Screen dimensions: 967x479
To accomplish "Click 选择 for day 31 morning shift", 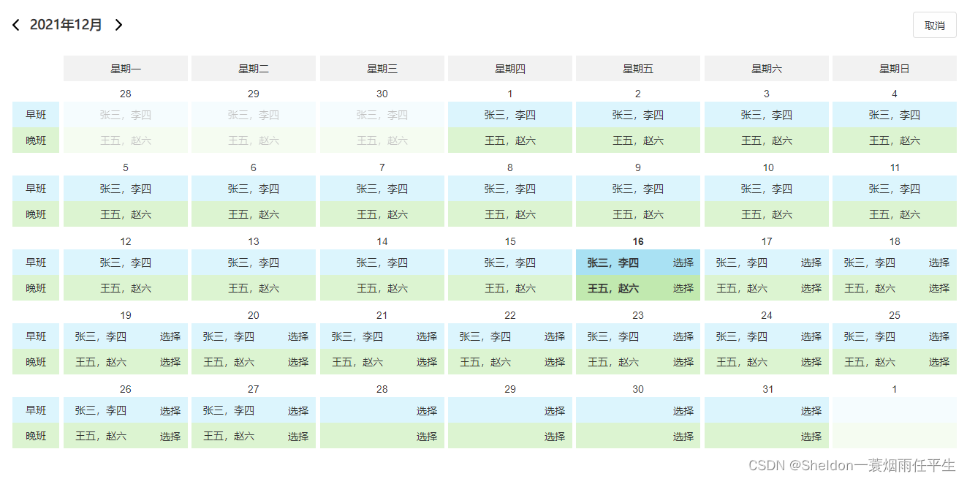I will coord(811,411).
